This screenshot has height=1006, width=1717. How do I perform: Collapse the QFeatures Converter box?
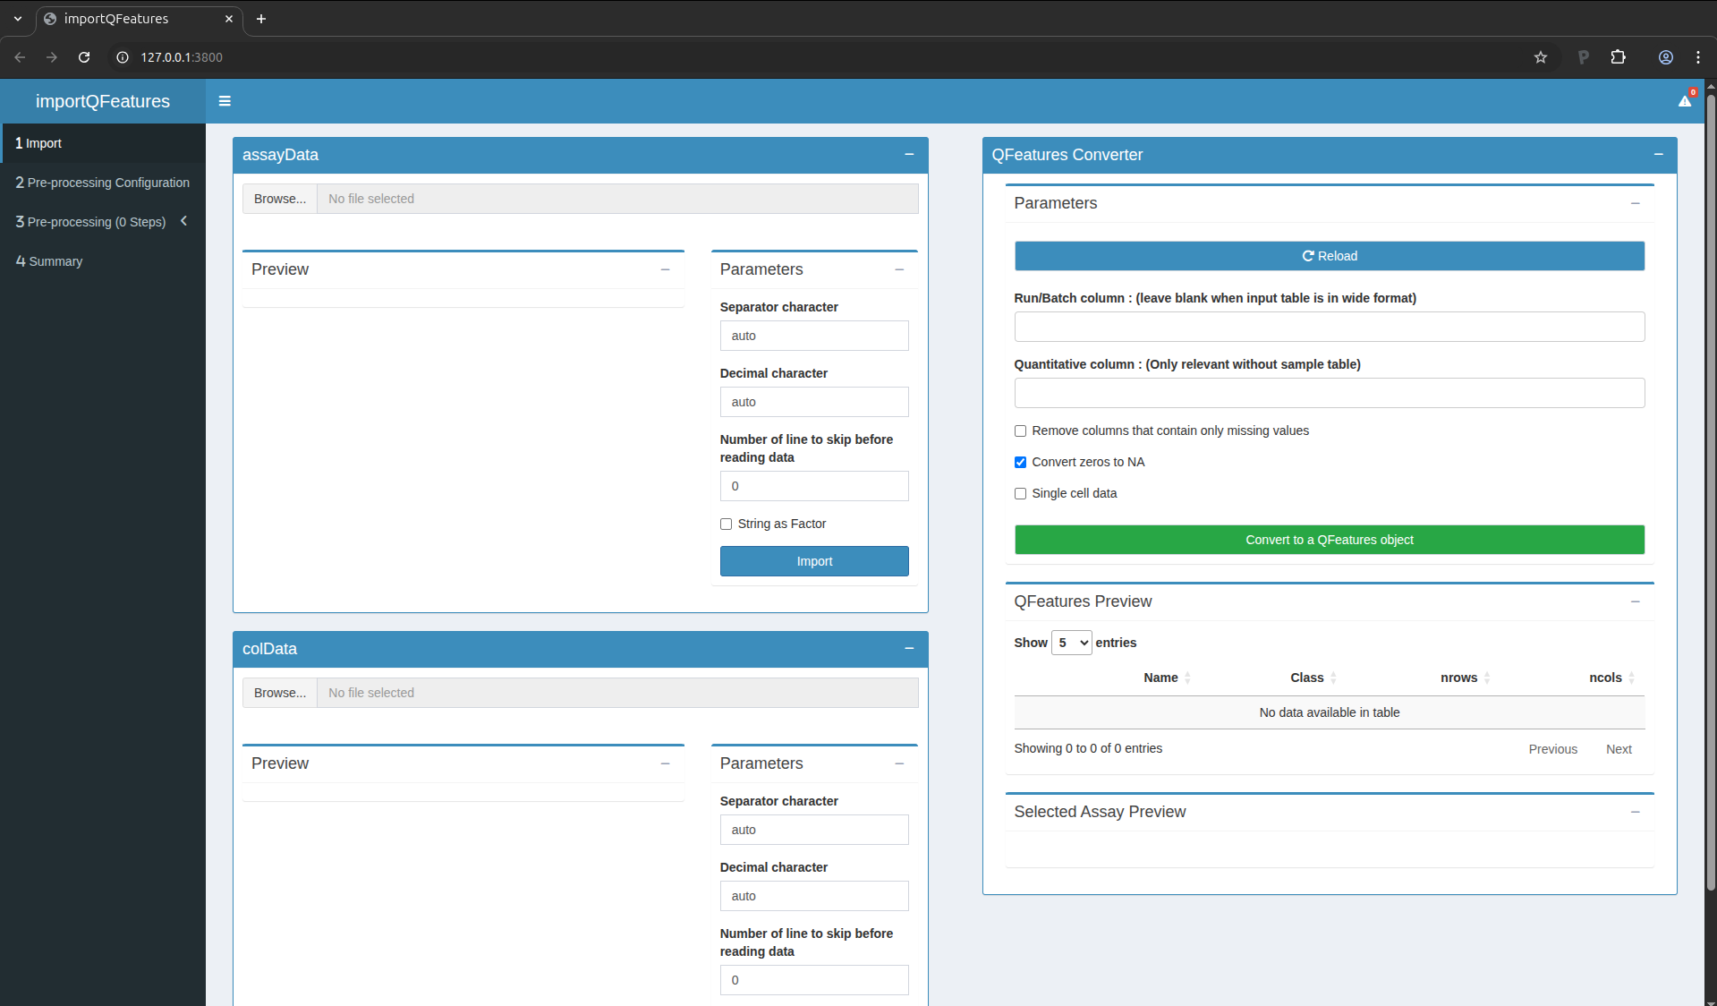tap(1659, 155)
